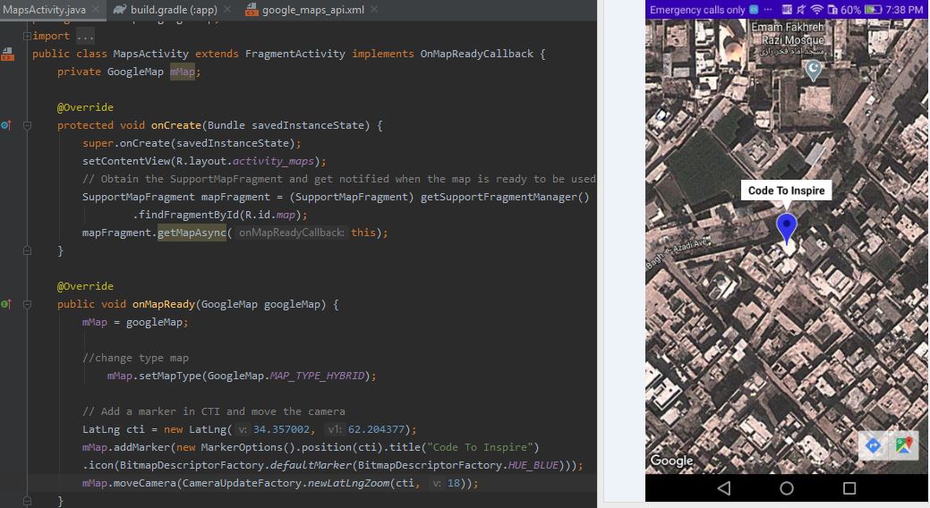Image resolution: width=930 pixels, height=508 pixels.
Task: Open the google_maps_api.xml tab
Action: [313, 10]
